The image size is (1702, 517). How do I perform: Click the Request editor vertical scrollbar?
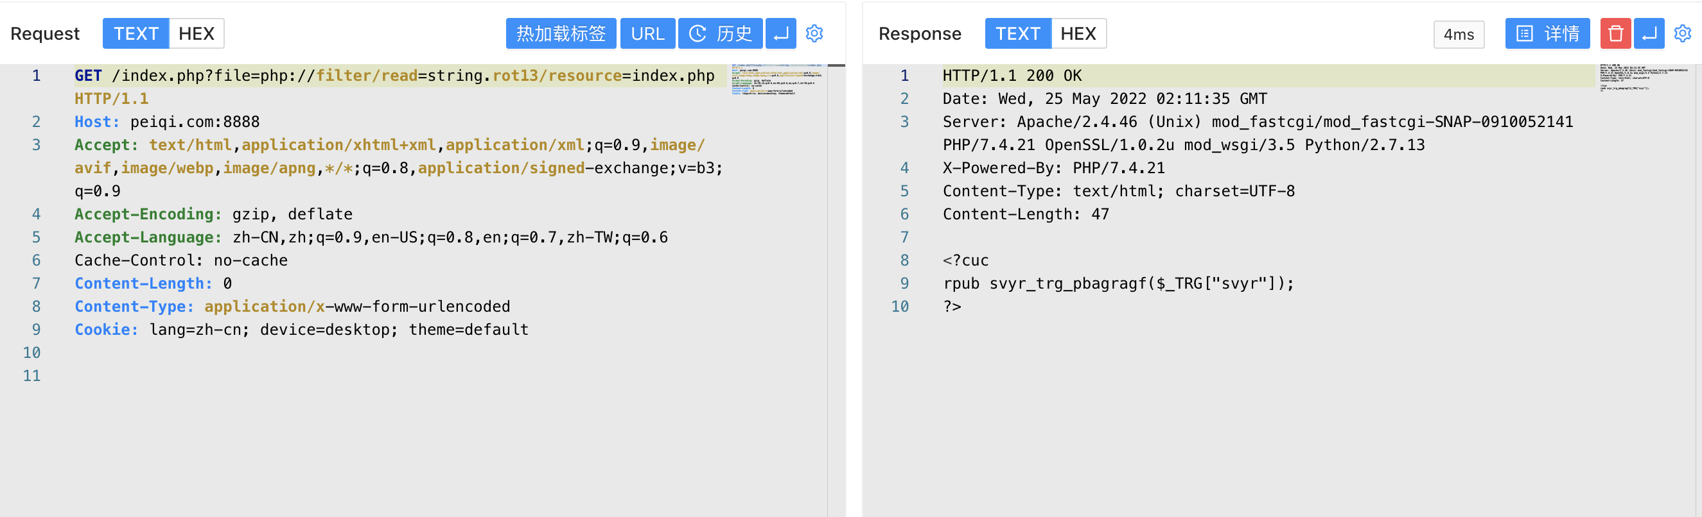coord(836,291)
